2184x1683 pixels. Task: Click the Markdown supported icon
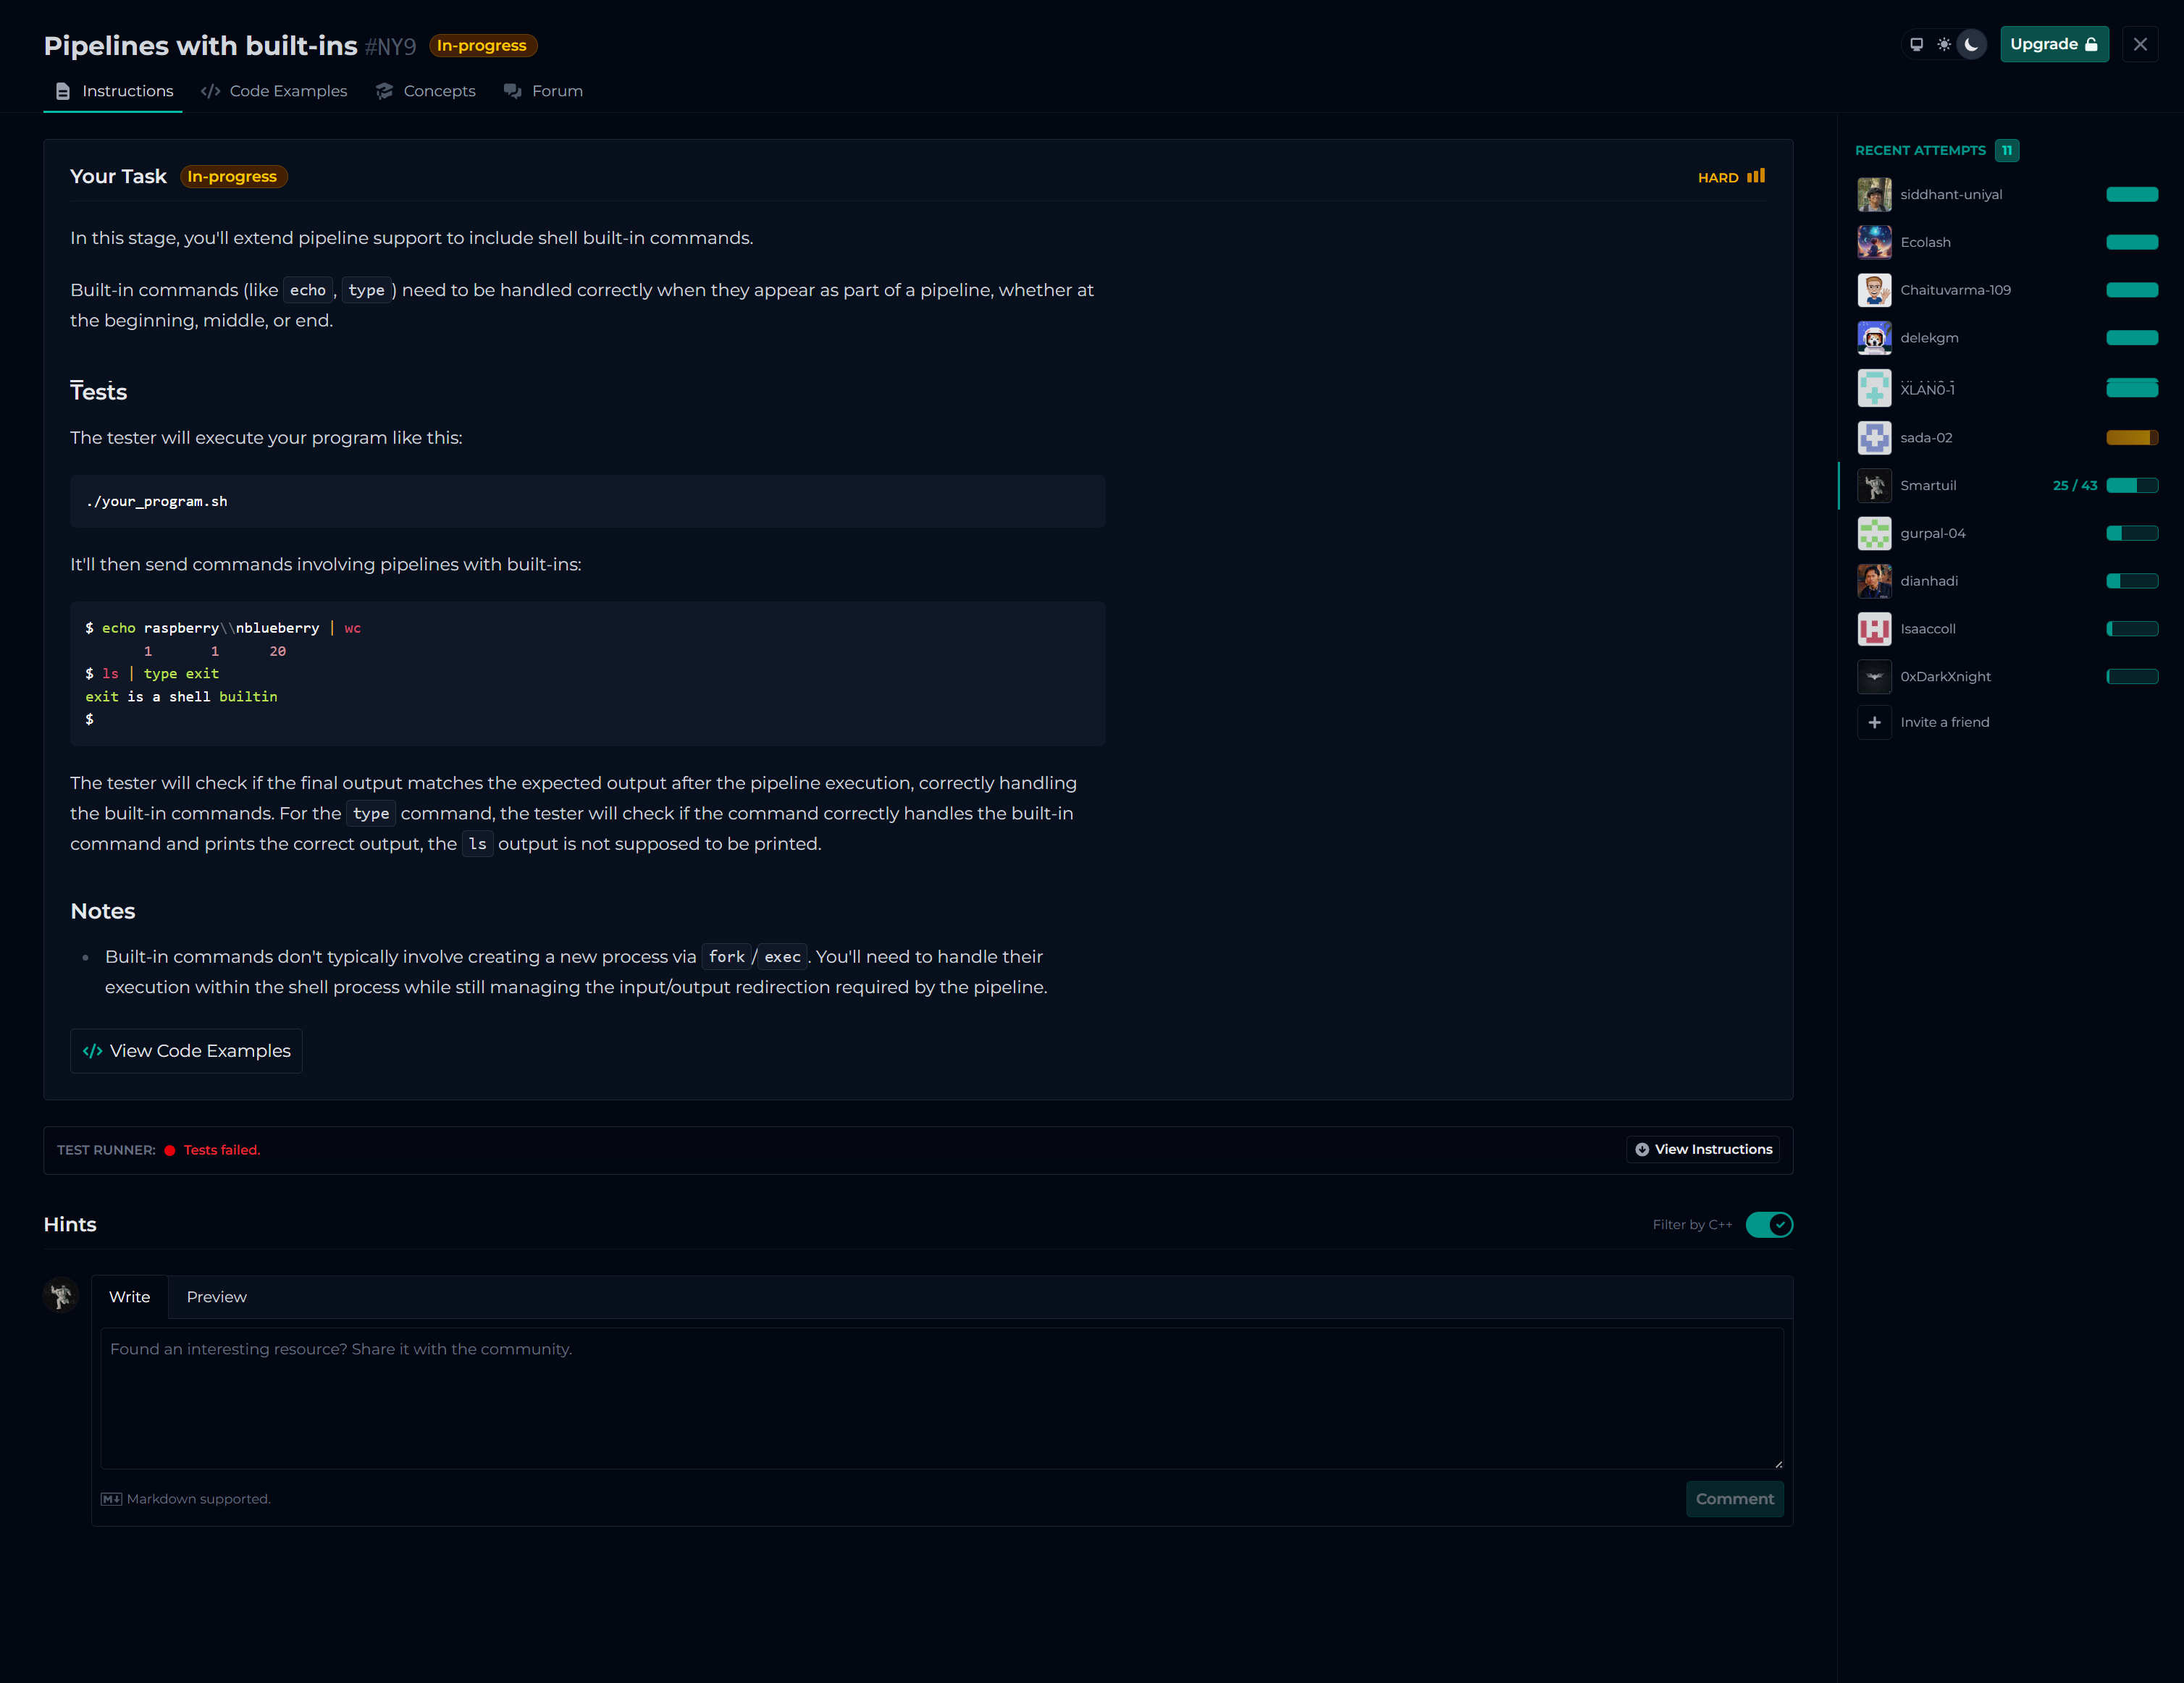point(111,1499)
